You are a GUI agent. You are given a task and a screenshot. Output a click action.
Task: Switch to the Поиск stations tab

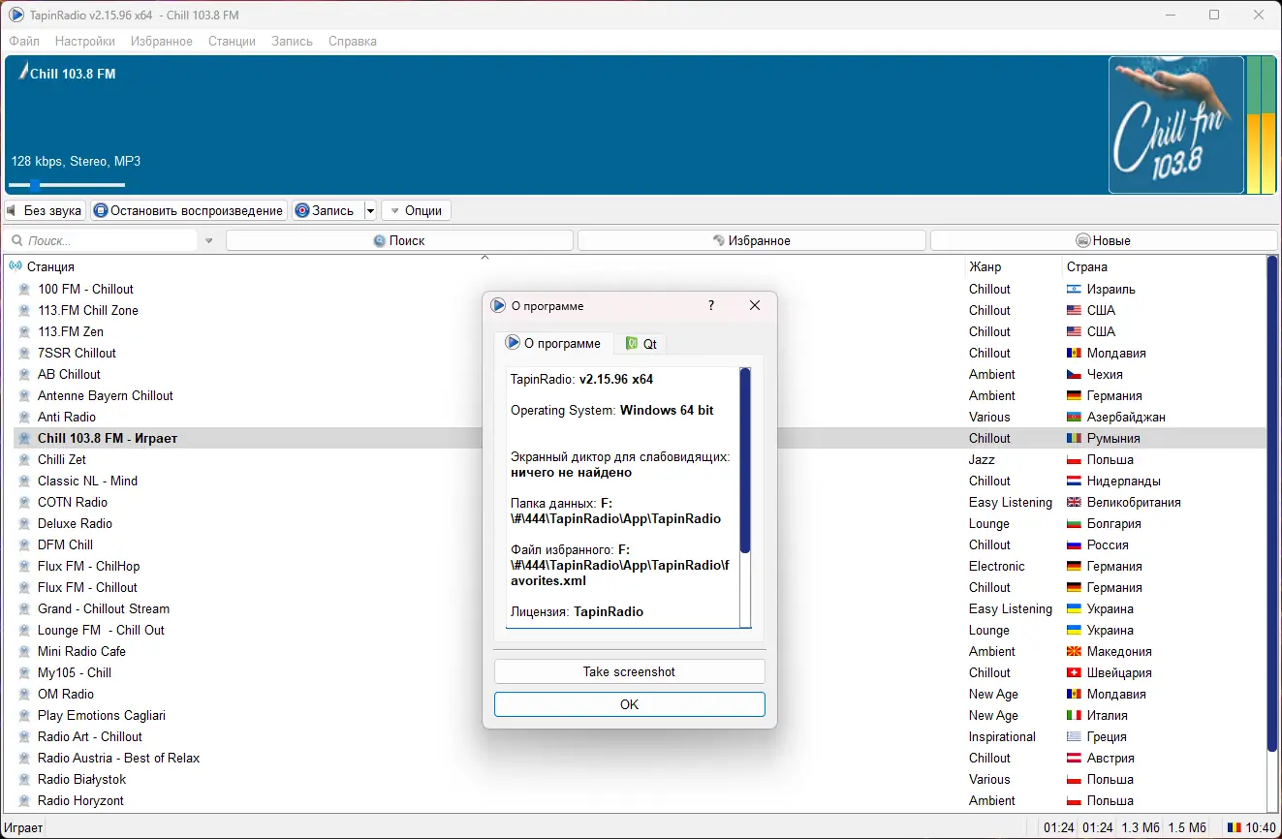[x=399, y=240]
